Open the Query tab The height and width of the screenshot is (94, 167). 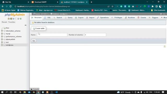point(69,17)
